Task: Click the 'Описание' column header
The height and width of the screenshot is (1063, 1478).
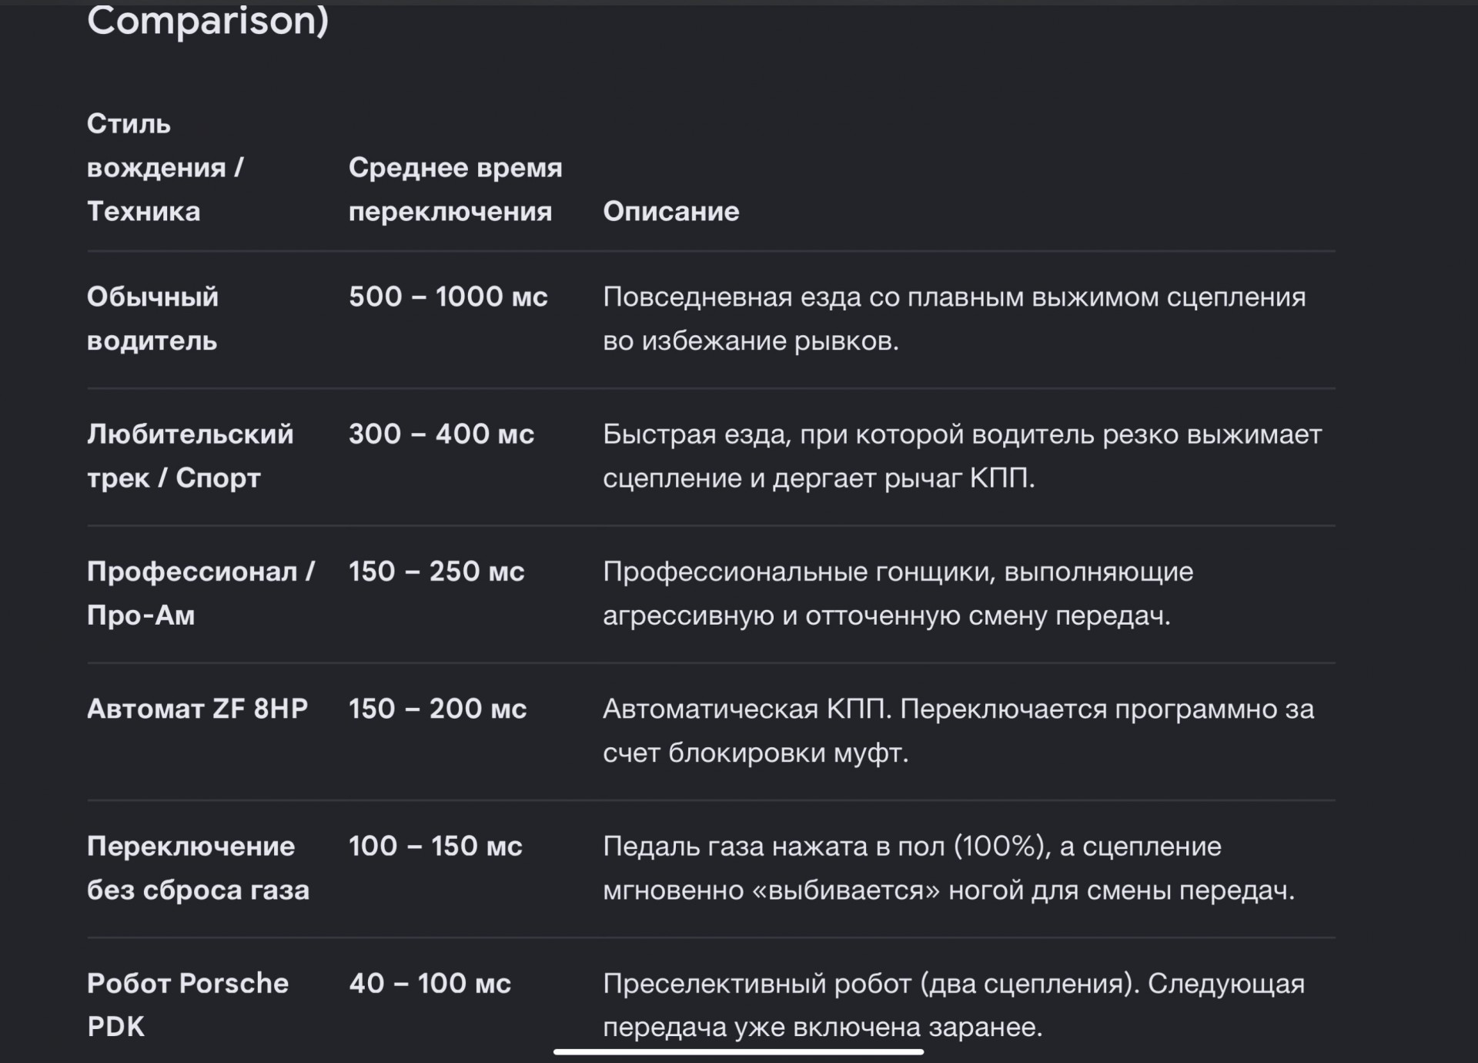Action: [670, 211]
